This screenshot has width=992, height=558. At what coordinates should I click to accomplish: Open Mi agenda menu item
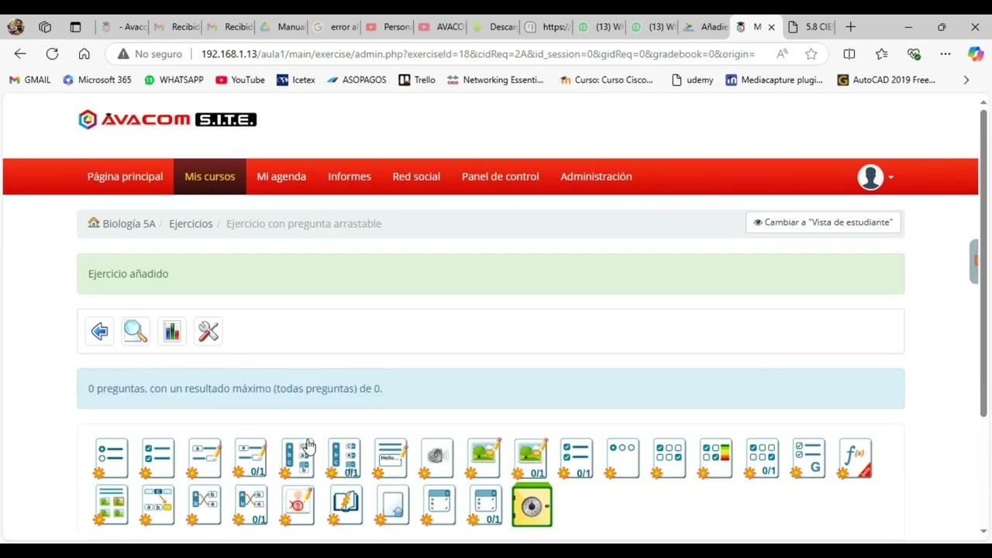point(281,177)
